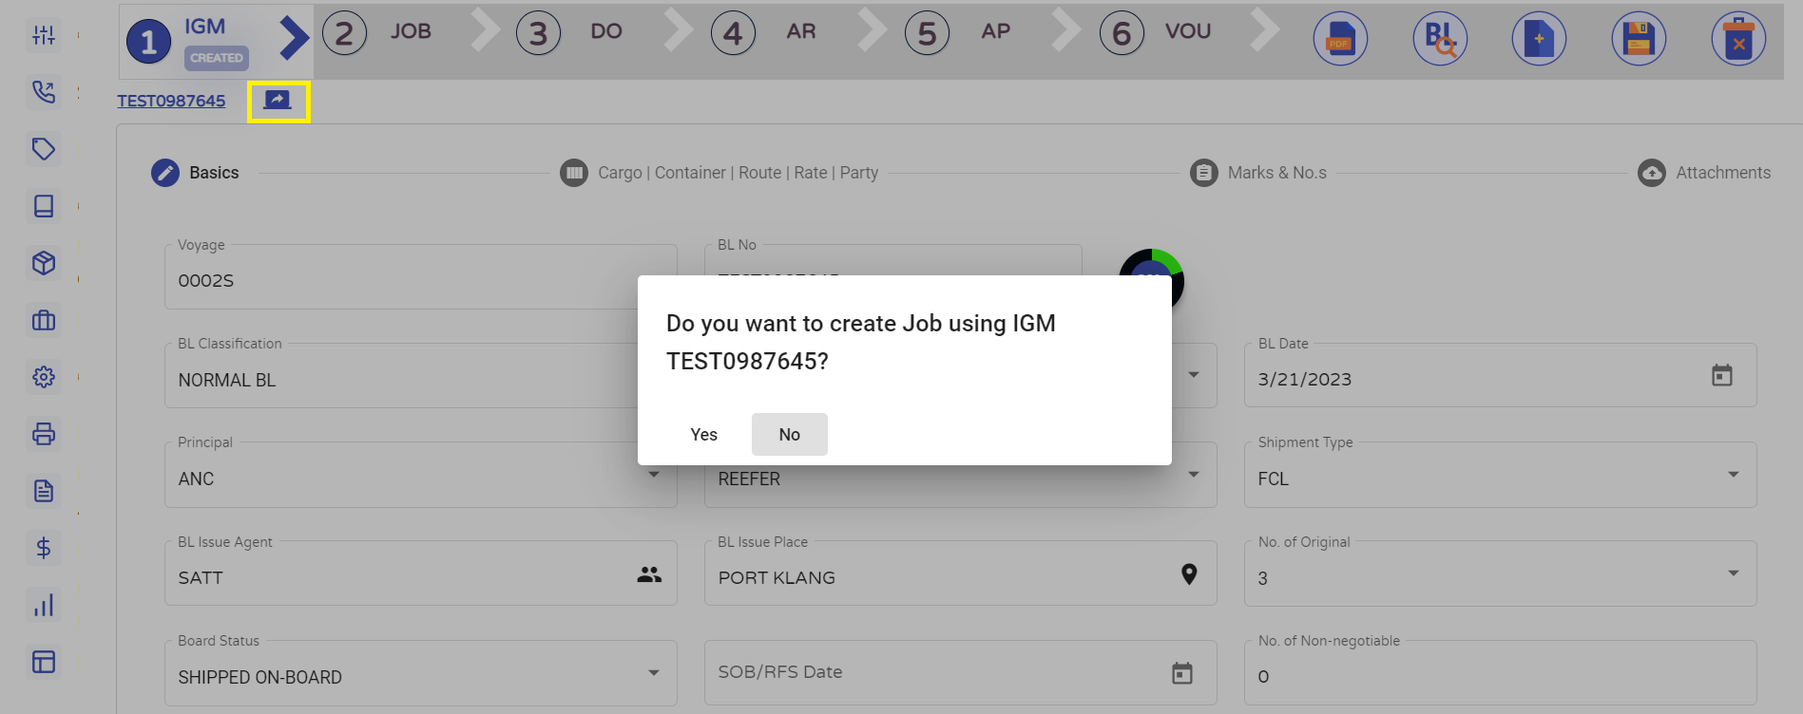Click the package box sidebar icon
This screenshot has height=714, width=1803.
coord(44,263)
